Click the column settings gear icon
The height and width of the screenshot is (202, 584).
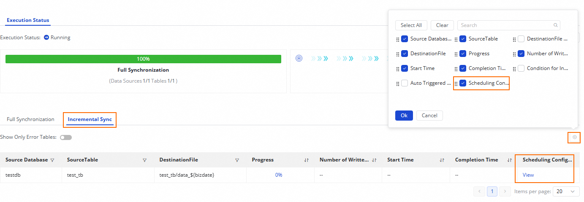click(x=574, y=137)
